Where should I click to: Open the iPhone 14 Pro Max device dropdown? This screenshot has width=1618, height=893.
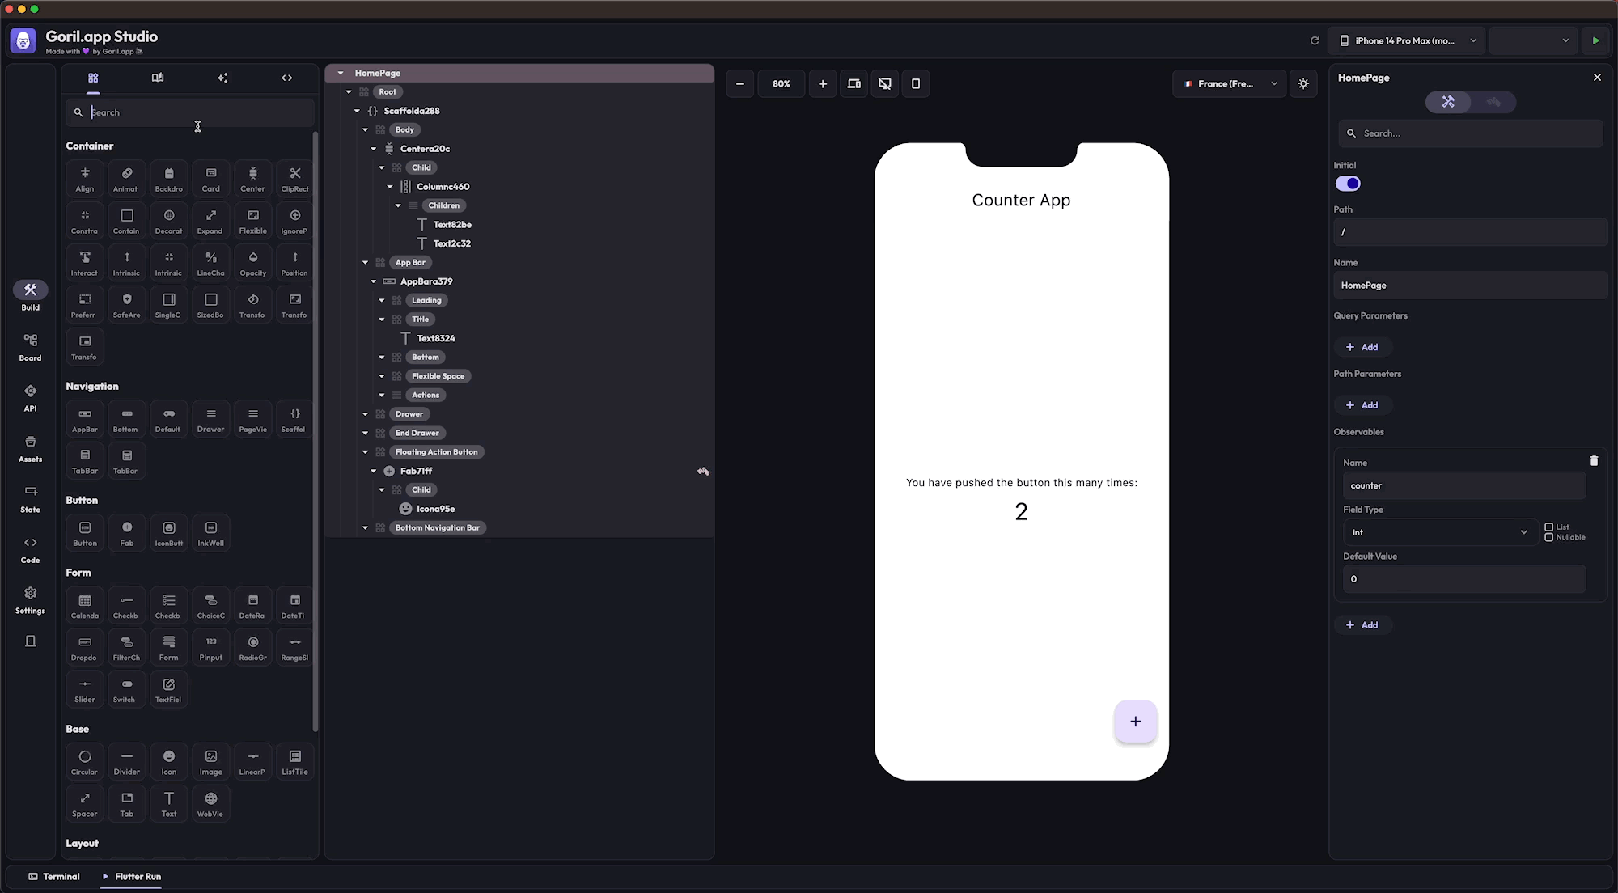(x=1408, y=40)
